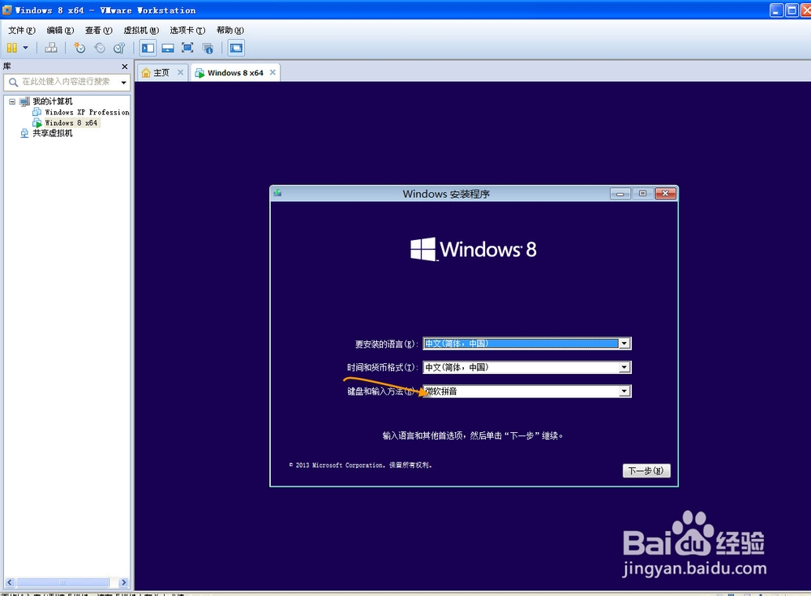Viewport: 811px width, 596px height.
Task: Select Windows 8 x64 in library tree
Action: 71,122
